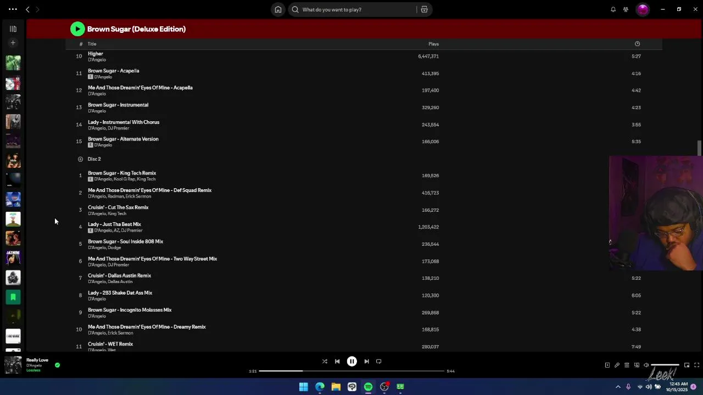Go forward with the right arrow
Viewport: 703px width, 395px height.
[37, 9]
